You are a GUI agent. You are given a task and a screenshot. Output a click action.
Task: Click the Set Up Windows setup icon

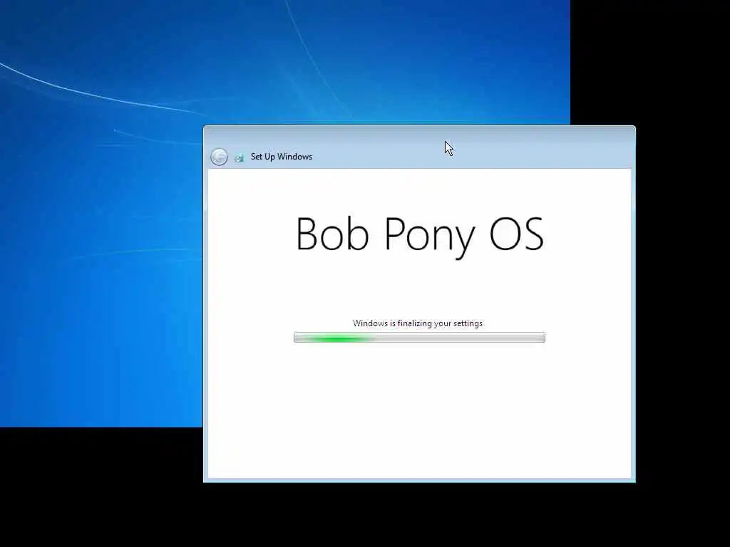[x=240, y=157]
